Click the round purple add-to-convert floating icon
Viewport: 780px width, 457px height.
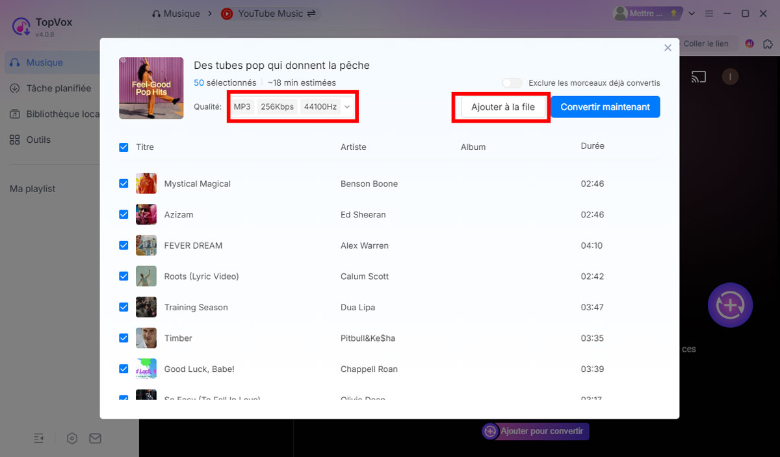(730, 304)
